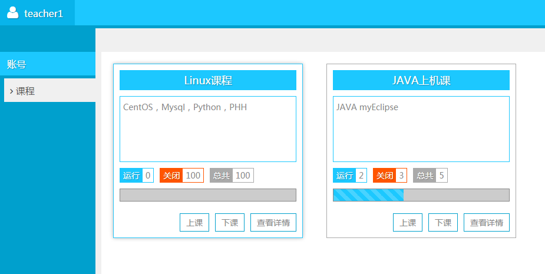Viewport: 545px width, 274px height.
Task: End class with 下课 in Linux课程
Action: 230,223
